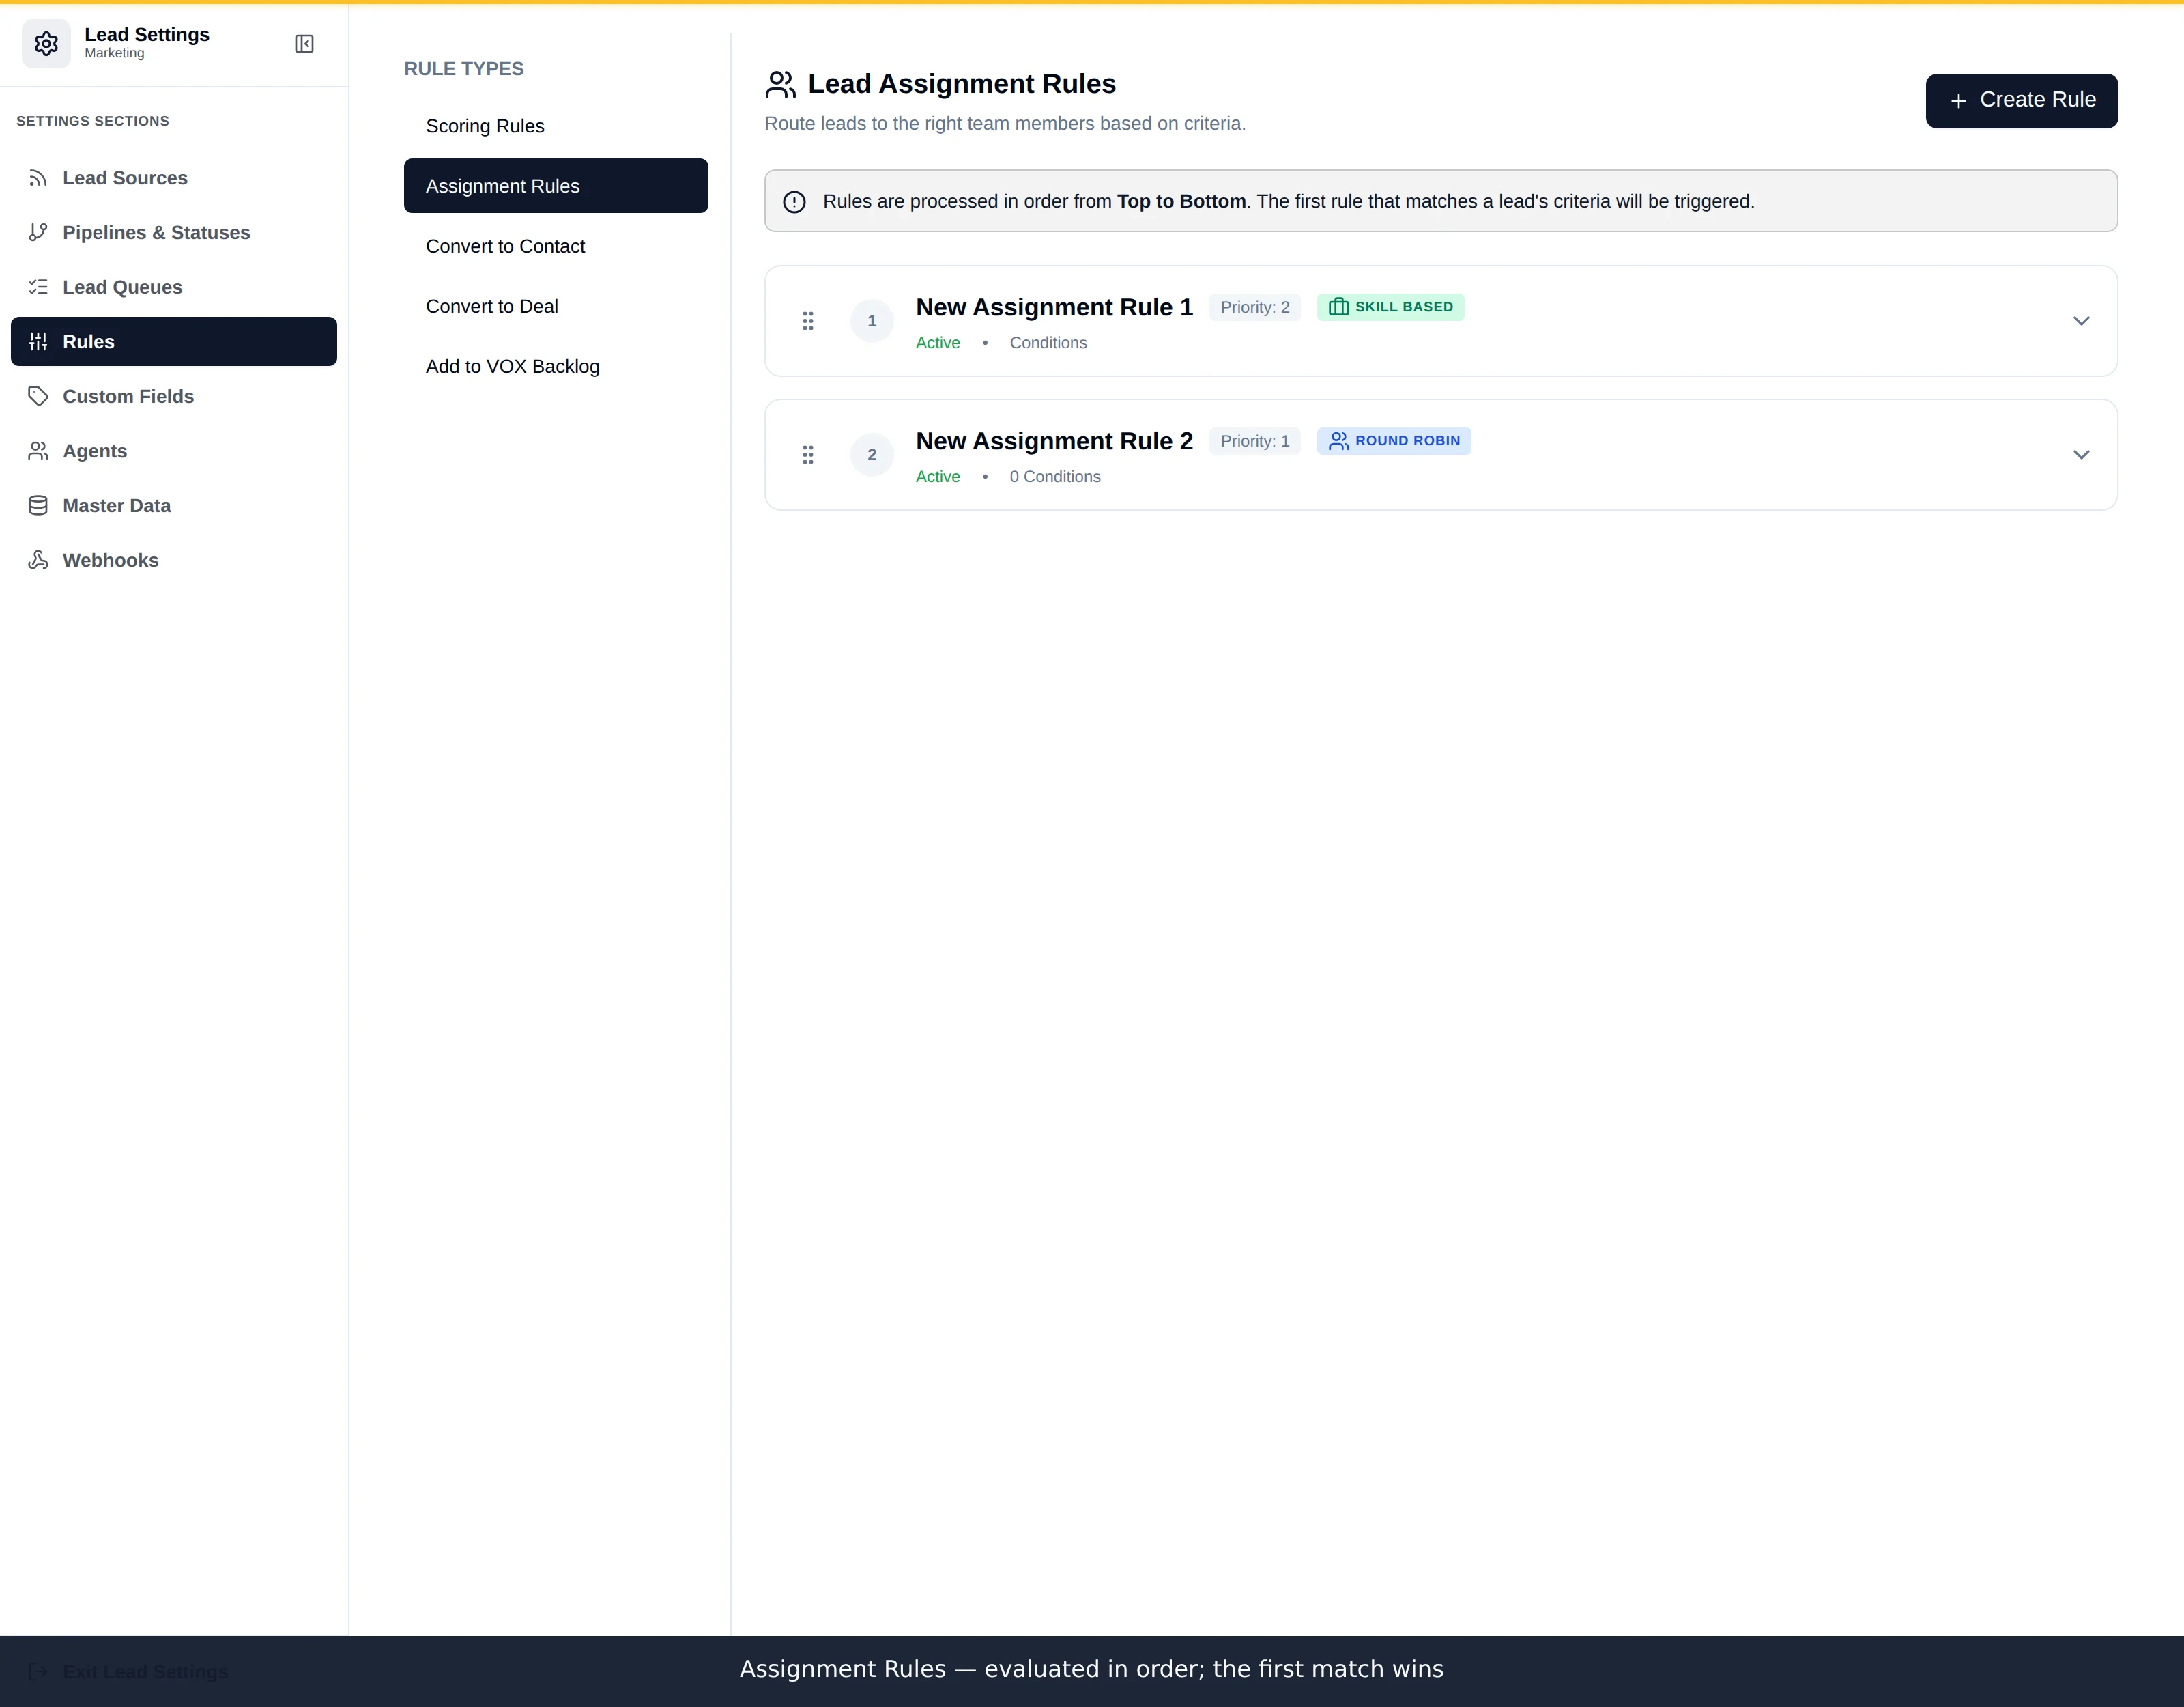Click the Custom Fields tag icon
The image size is (2184, 1707).
tap(38, 396)
